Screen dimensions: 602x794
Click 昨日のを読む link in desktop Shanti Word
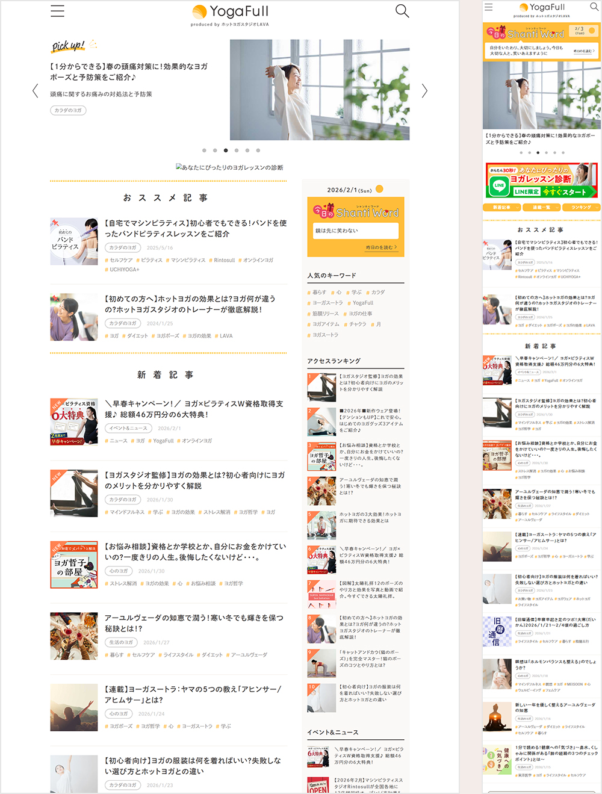[381, 247]
